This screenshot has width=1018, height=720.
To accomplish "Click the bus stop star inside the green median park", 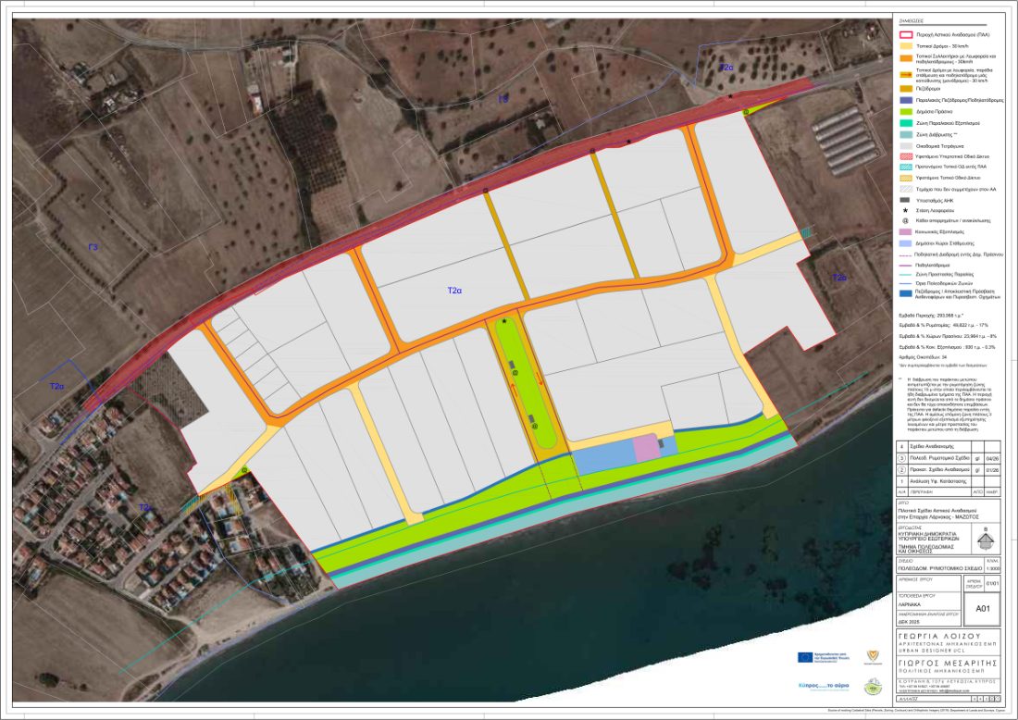I will [504, 321].
